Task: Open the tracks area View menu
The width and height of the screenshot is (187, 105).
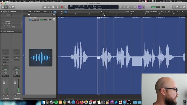Action: point(46,12)
